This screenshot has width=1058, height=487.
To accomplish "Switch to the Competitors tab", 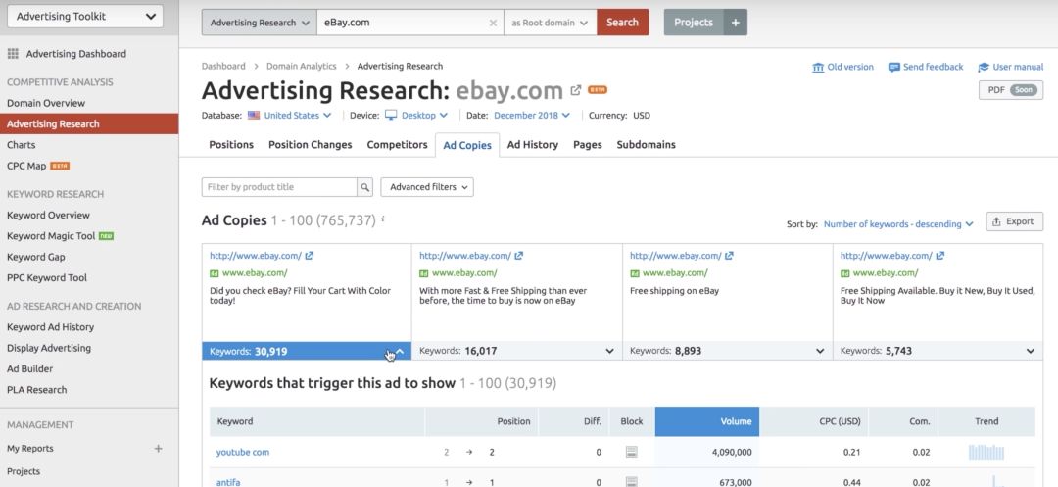I will pos(398,144).
